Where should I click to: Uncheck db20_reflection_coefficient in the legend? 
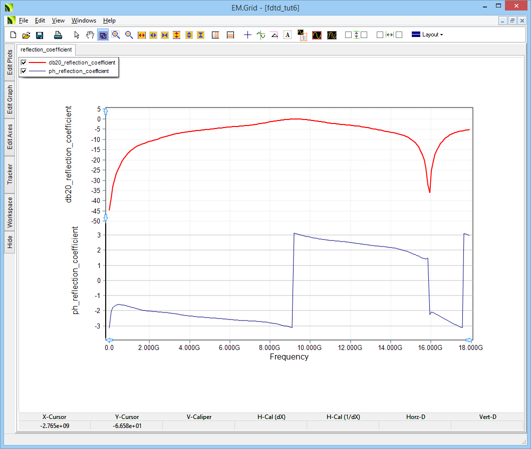point(24,62)
